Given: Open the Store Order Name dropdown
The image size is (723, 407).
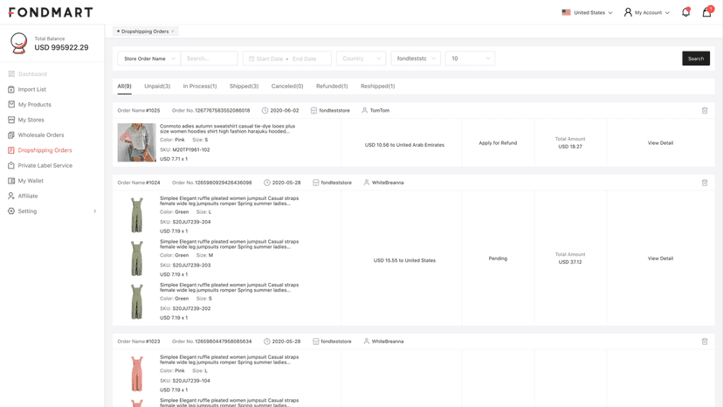Looking at the screenshot, I should click(148, 59).
